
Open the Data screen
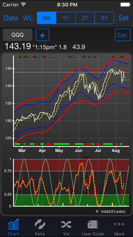11,18
